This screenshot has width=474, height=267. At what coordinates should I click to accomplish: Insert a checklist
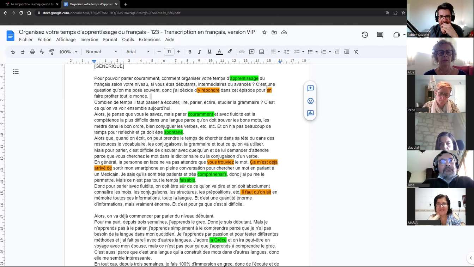click(297, 52)
